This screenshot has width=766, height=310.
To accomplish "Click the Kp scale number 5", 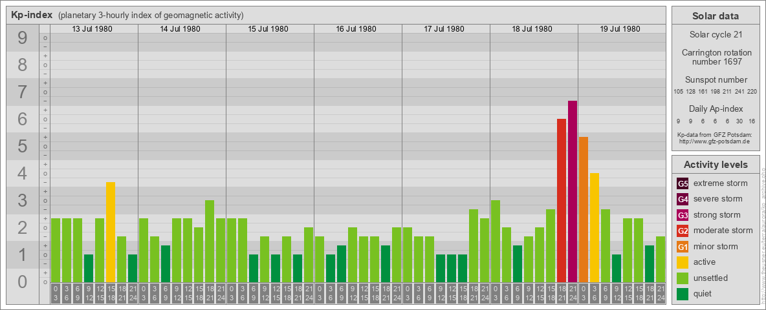I will click(x=22, y=146).
